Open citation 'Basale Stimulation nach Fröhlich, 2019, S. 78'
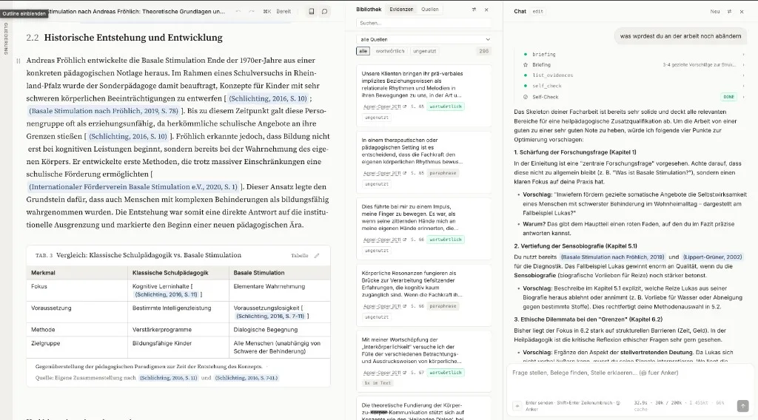 coord(104,111)
